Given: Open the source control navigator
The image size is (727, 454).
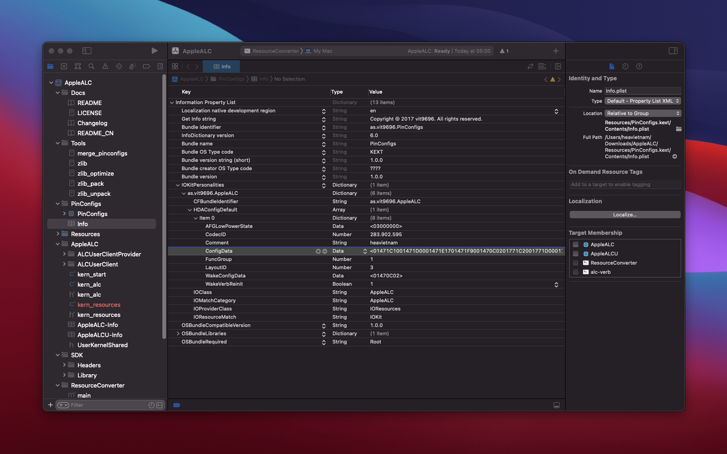Looking at the screenshot, I should tap(64, 66).
